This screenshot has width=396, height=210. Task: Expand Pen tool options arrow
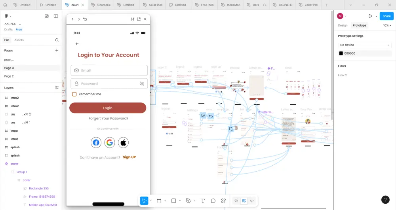coord(194,201)
